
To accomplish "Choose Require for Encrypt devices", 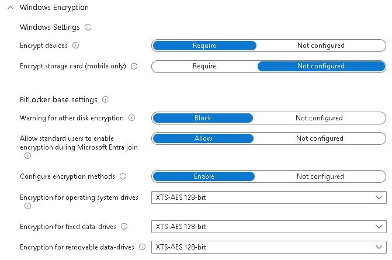I will (204, 46).
